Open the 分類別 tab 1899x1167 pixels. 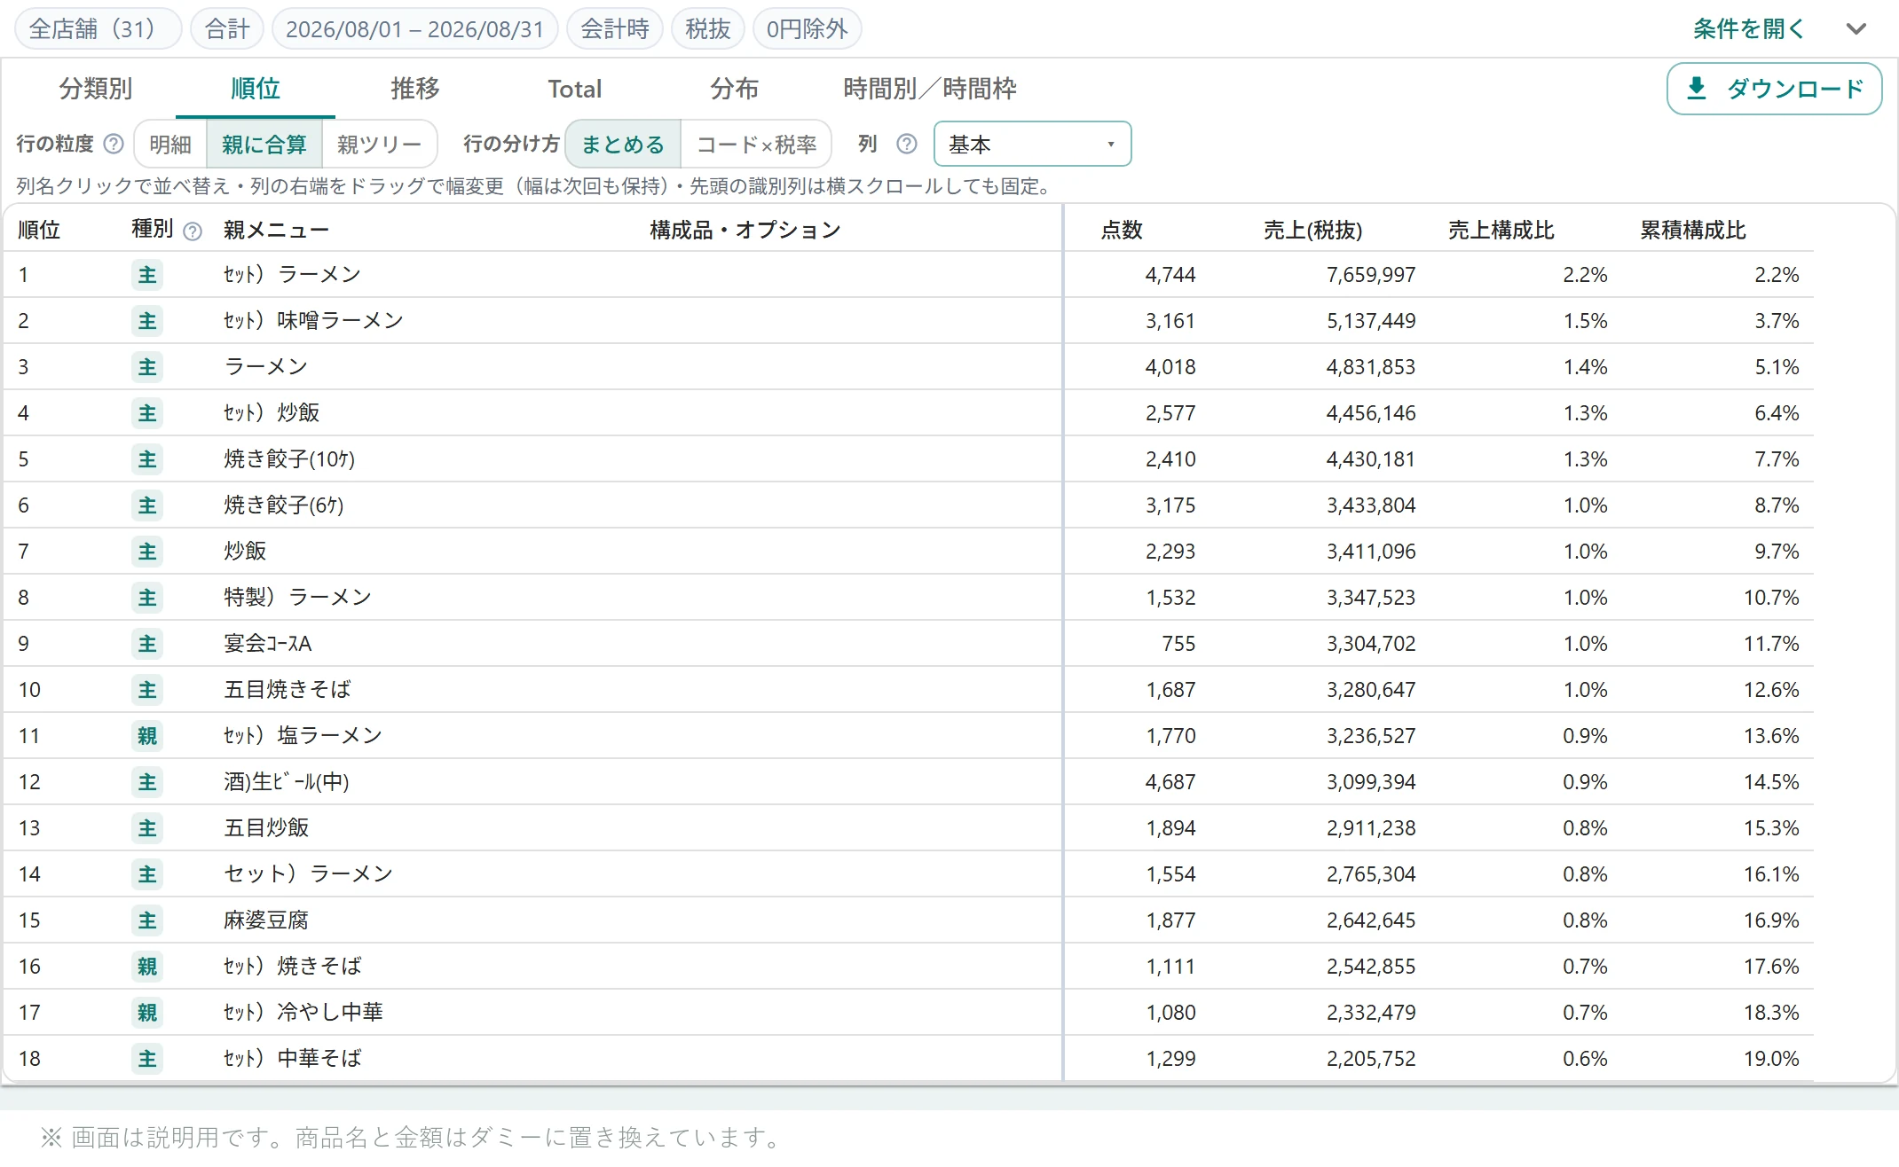(x=95, y=89)
